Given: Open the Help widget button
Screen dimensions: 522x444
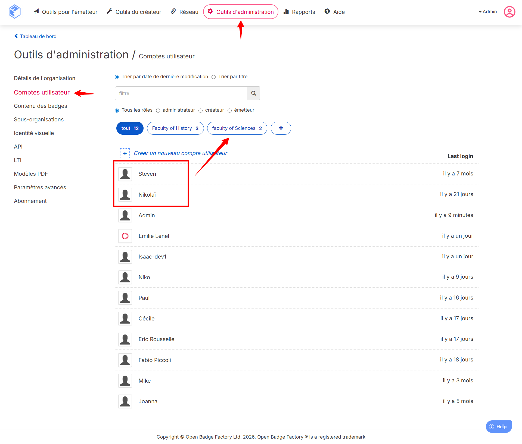Looking at the screenshot, I should [x=498, y=426].
